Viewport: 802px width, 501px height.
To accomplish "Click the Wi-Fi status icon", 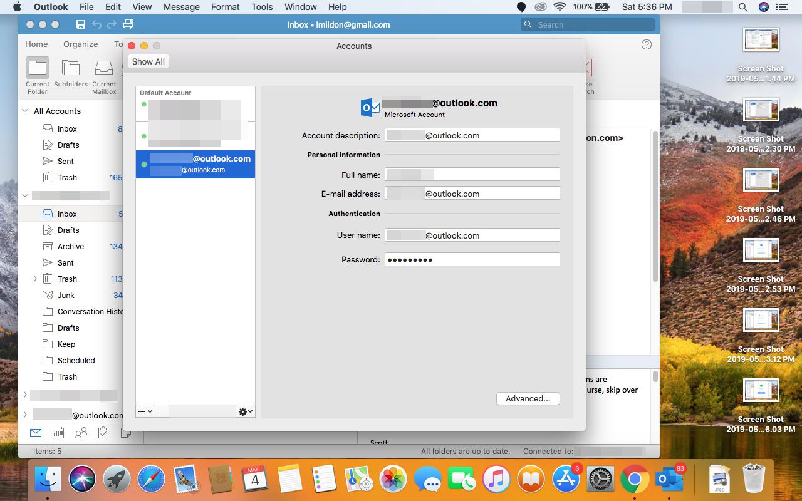I will click(560, 7).
